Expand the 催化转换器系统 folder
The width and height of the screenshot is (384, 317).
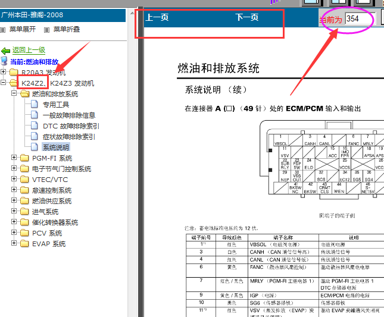(14, 222)
